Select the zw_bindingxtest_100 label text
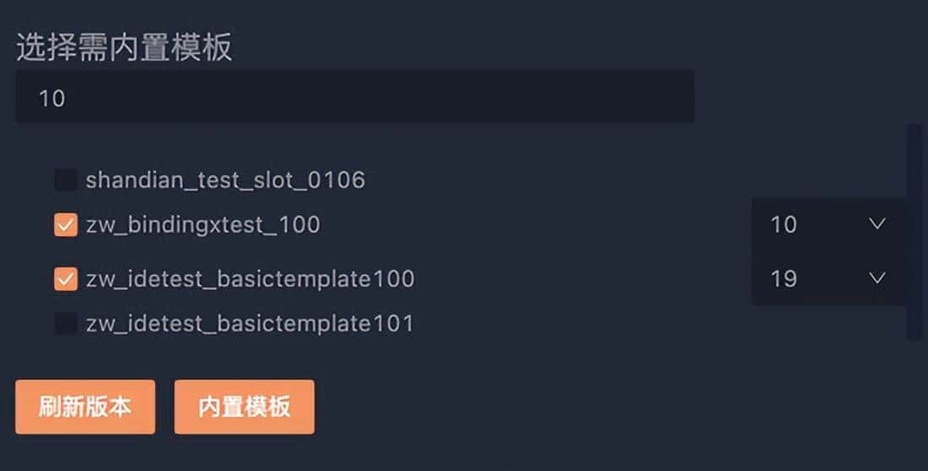 pos(202,225)
